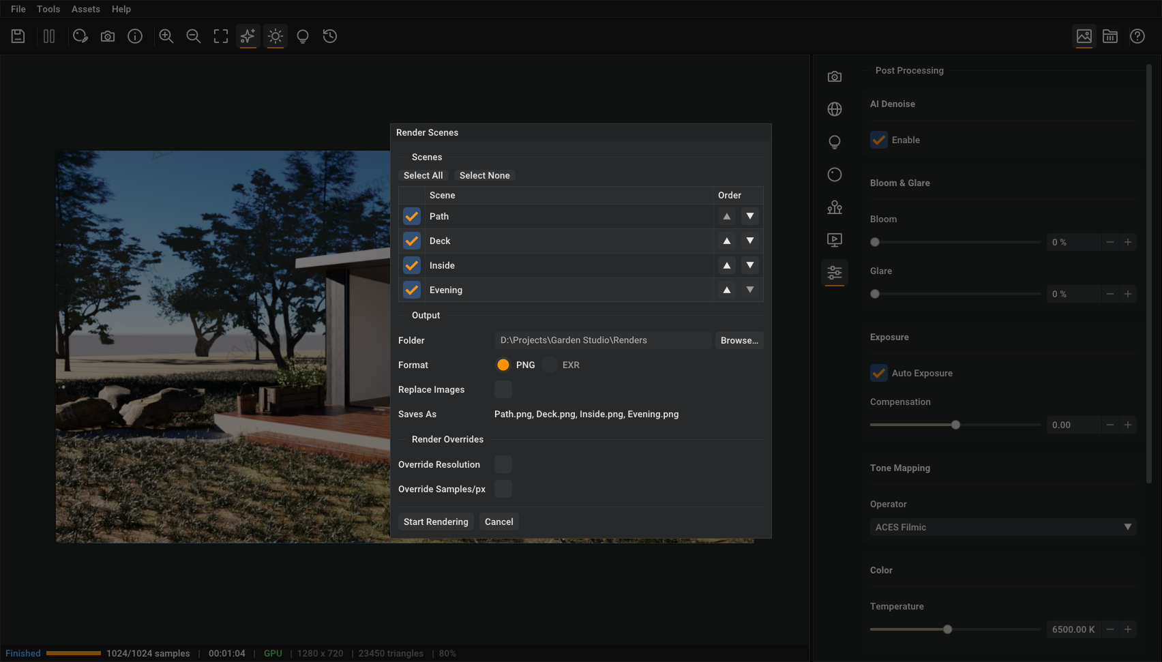Open the assets folder icon top right
1162x662 pixels.
1110,36
